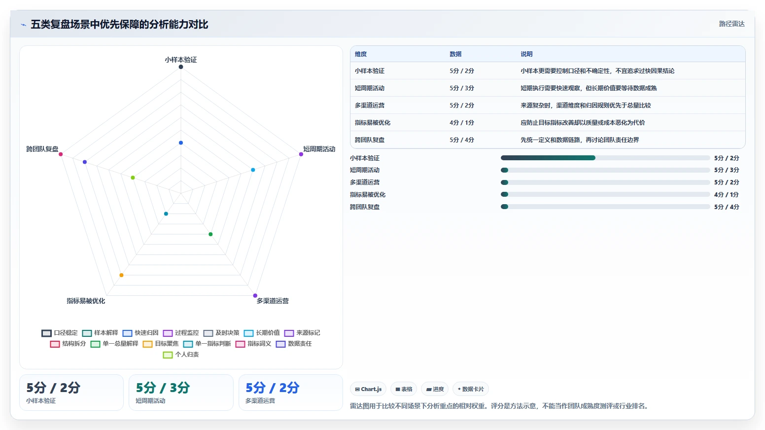The image size is (765, 430).
Task: Click the indigo 数据责任 legend swatch
Action: click(x=280, y=344)
